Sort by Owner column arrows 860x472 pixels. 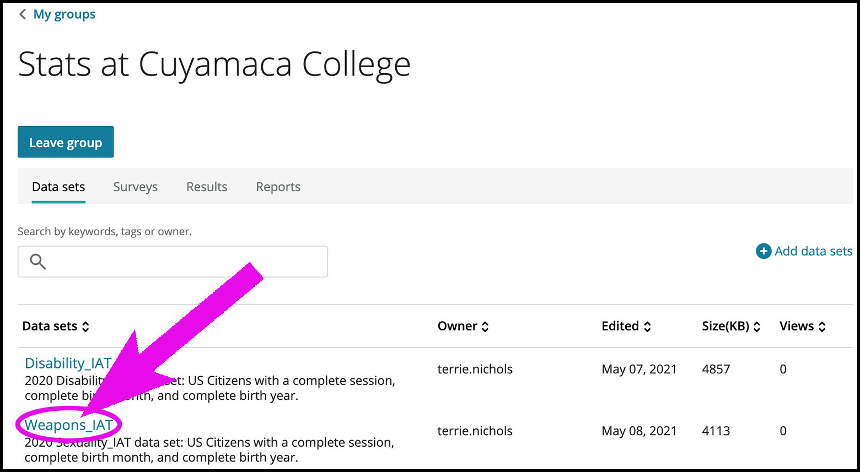[x=485, y=327]
